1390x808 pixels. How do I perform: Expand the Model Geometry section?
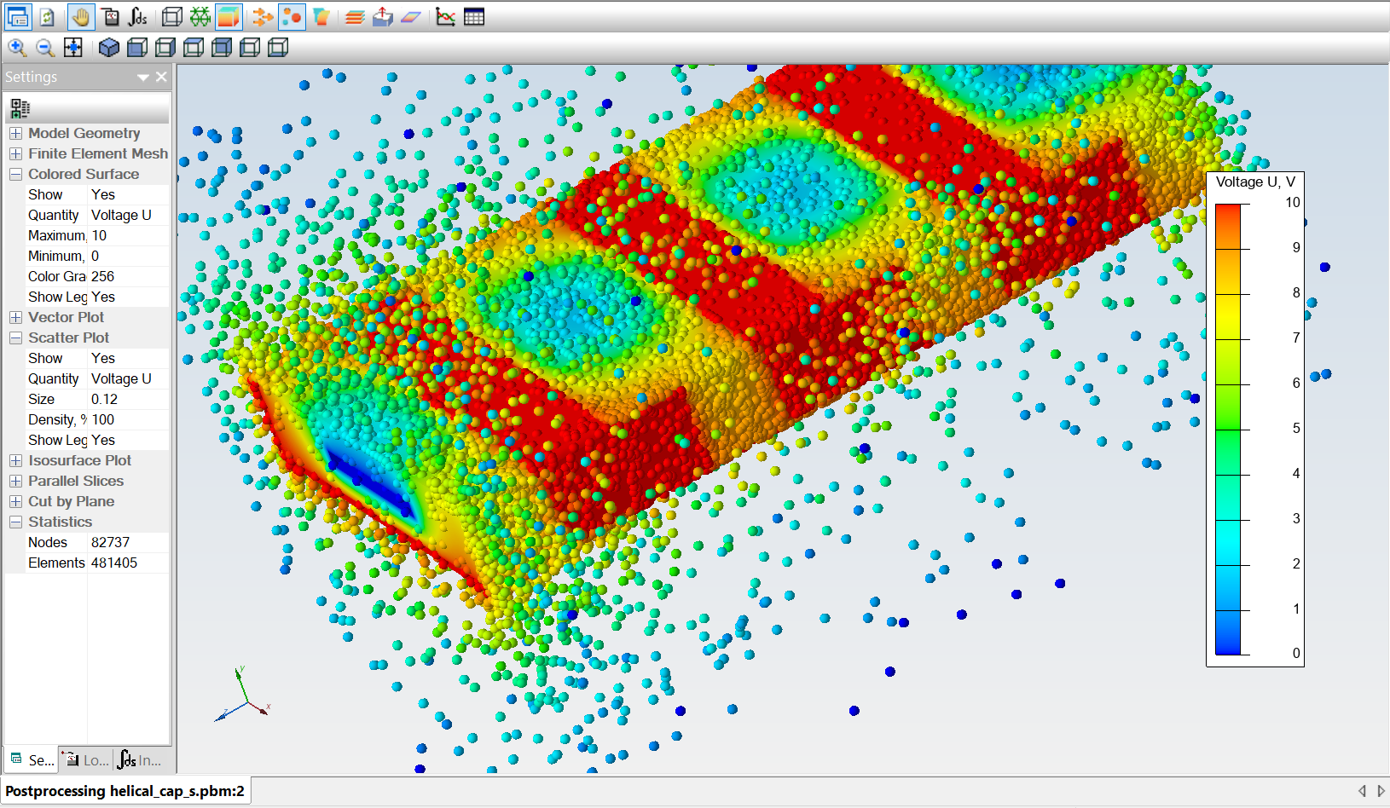[x=16, y=133]
